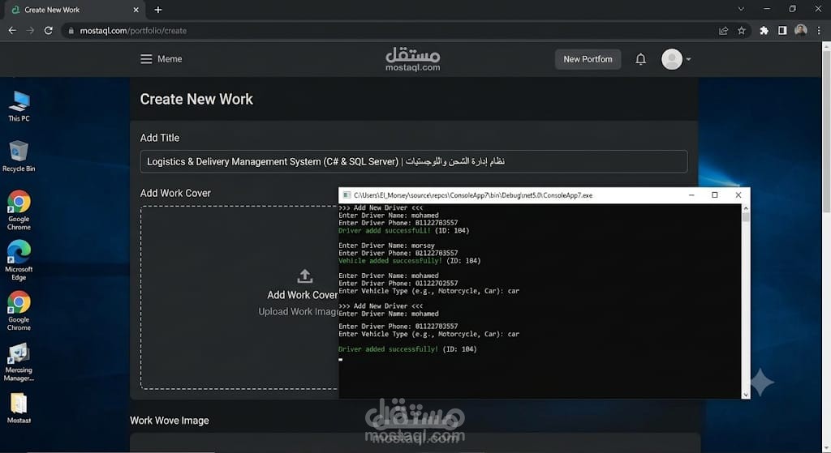Screen dimensions: 831x453
Task: Close the Create New Work tab
Action: 136,10
